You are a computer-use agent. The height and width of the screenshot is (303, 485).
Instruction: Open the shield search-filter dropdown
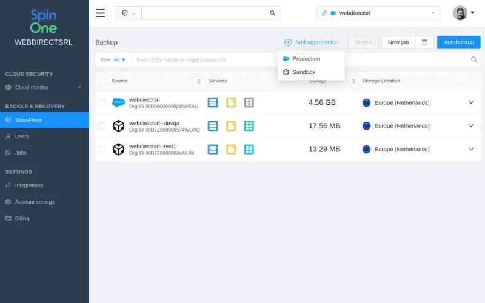point(129,13)
